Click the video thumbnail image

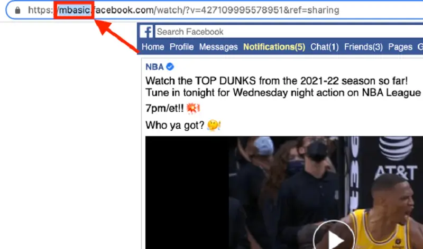click(x=284, y=193)
